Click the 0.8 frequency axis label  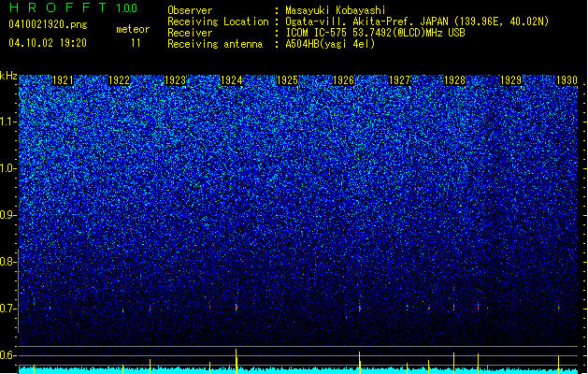[x=8, y=262]
